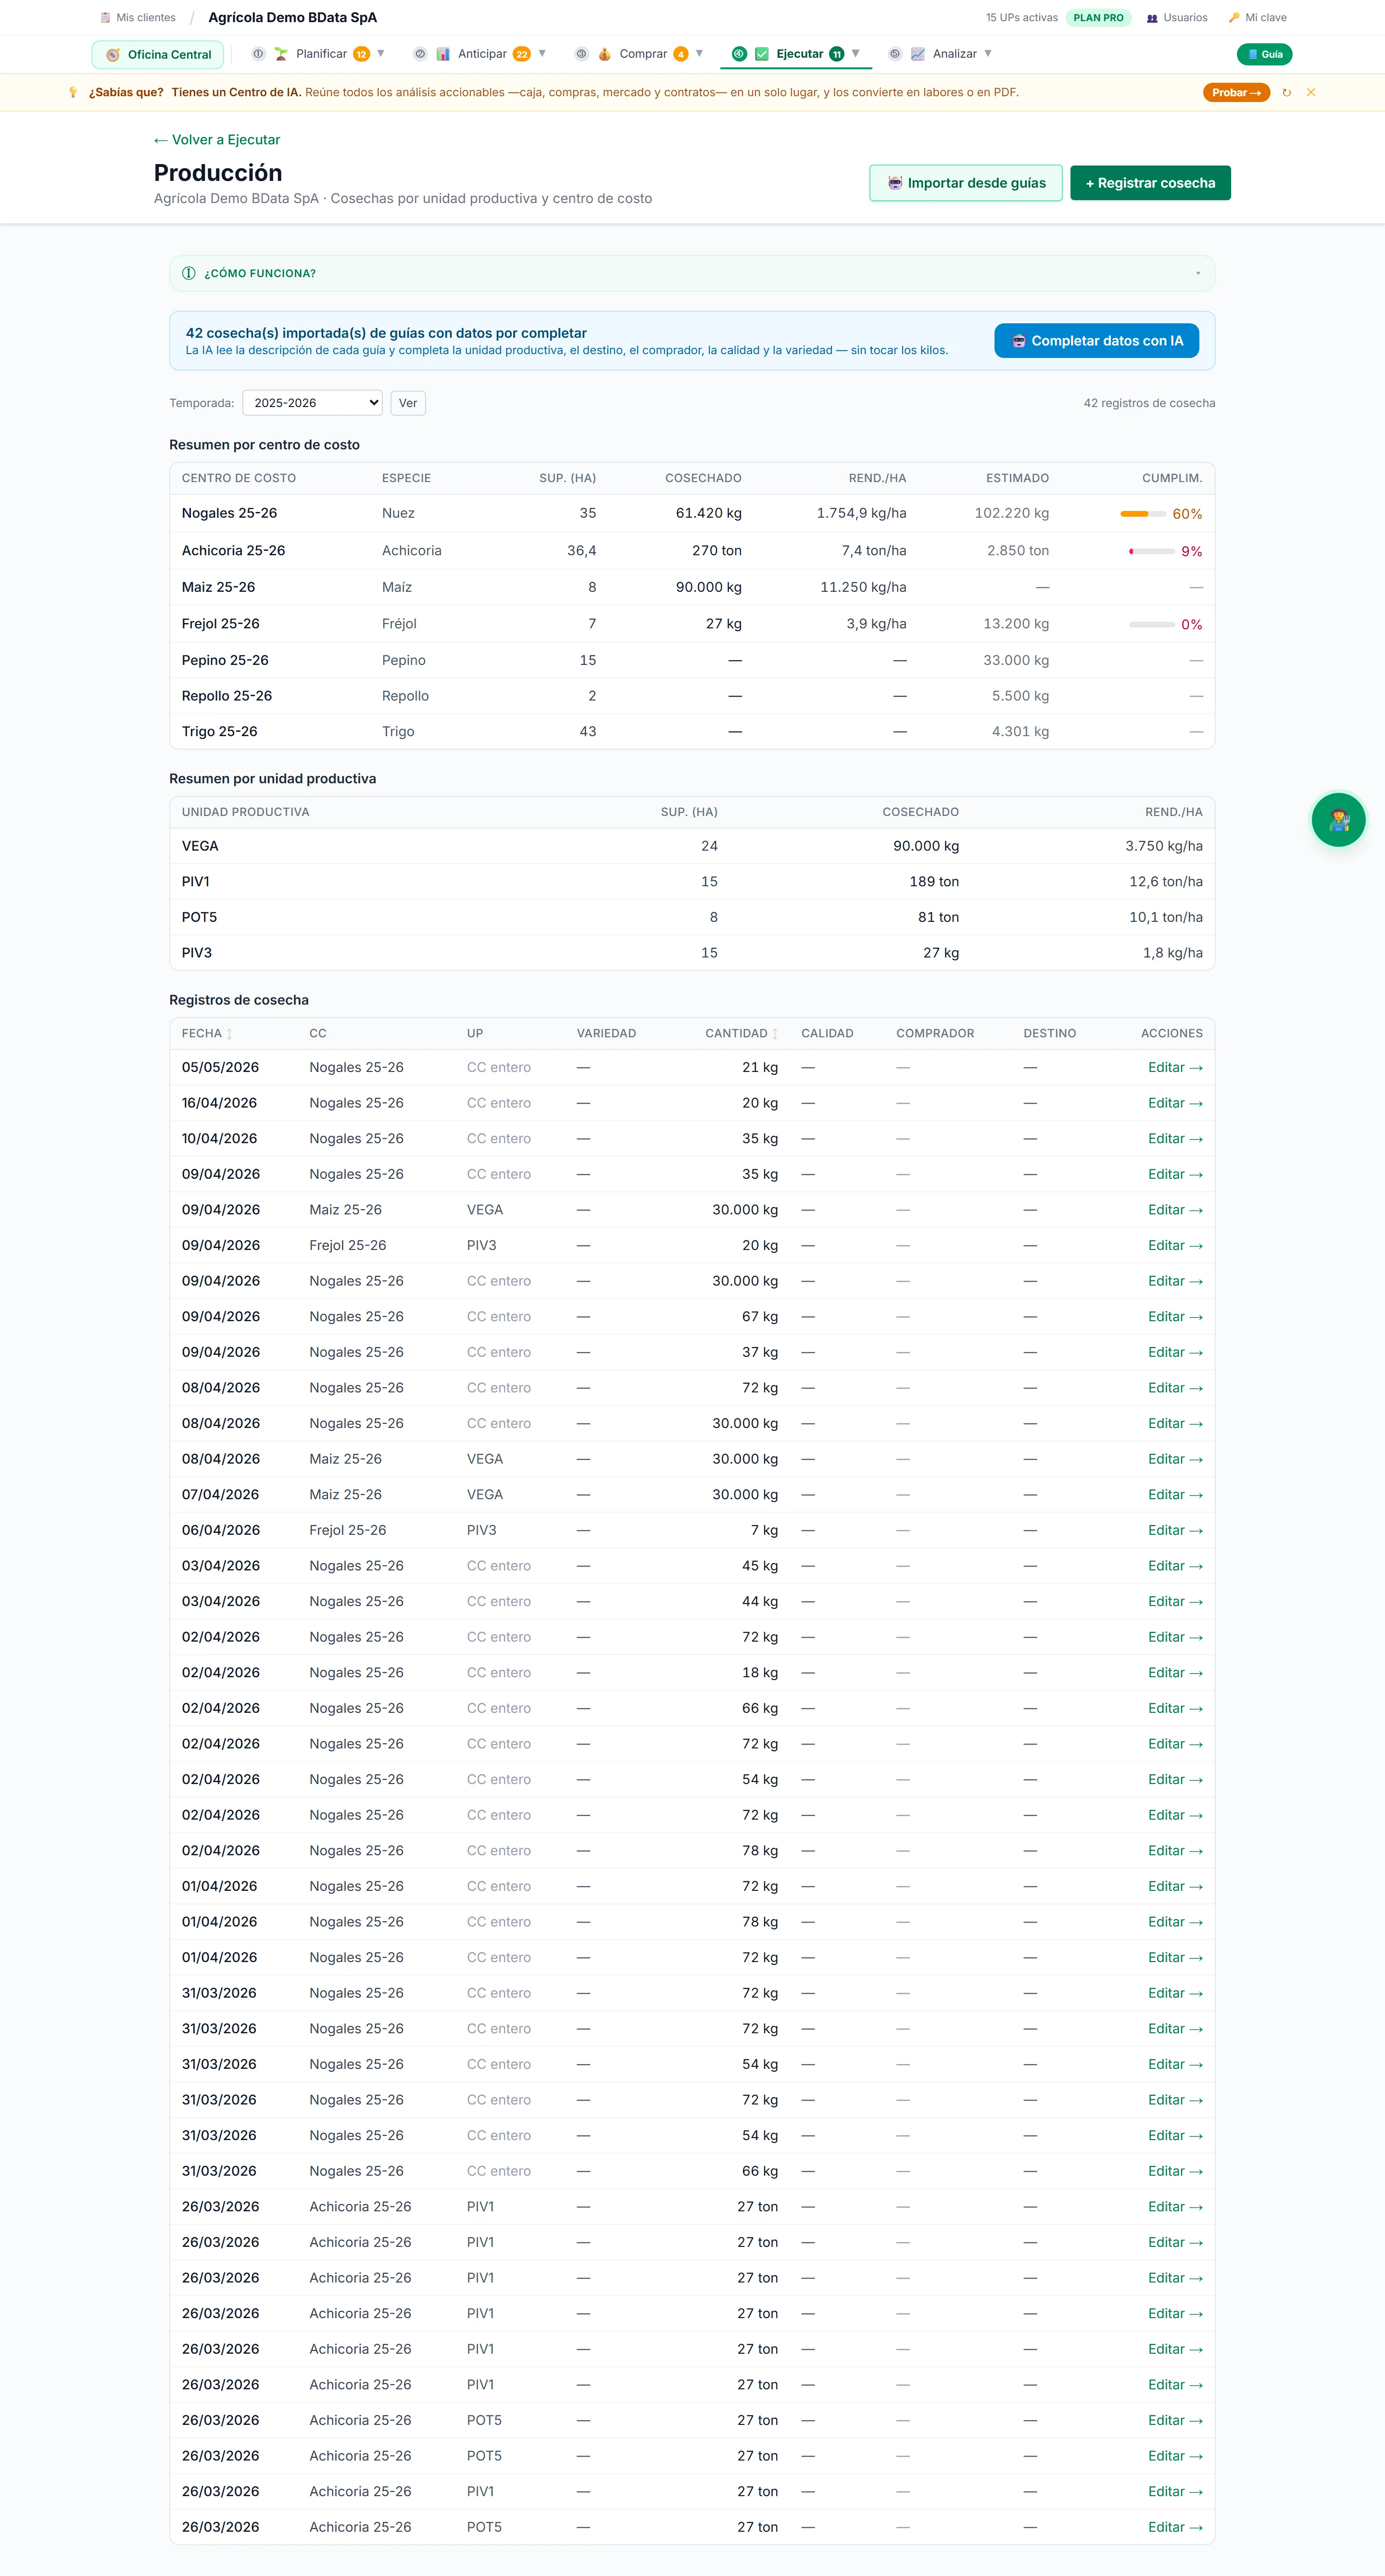The width and height of the screenshot is (1385, 2576).
Task: Open the floating farmer assistant button
Action: pyautogui.click(x=1338, y=820)
